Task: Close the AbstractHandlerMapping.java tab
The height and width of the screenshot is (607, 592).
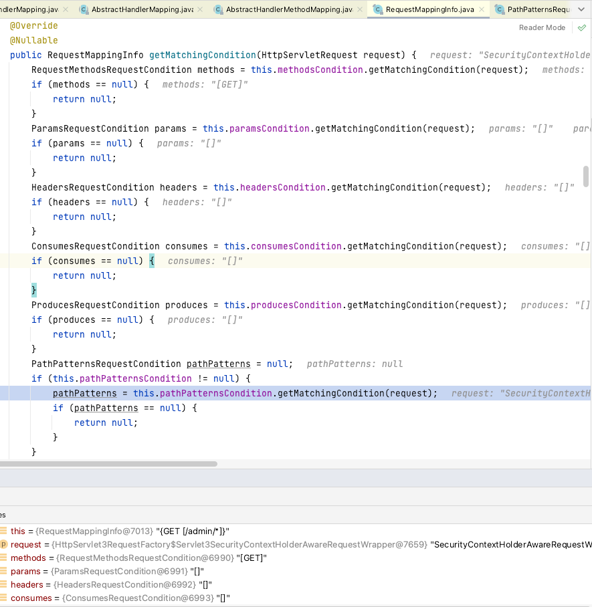Action: click(x=200, y=9)
